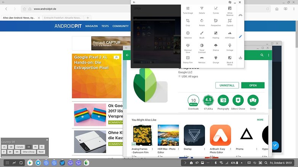Open options menu for HDR Max

coord(178,149)
